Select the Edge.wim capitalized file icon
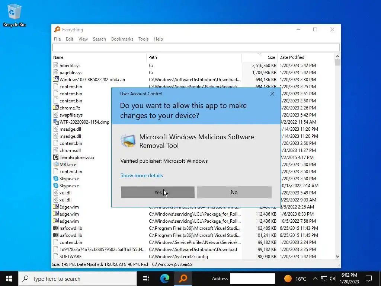 56,207
